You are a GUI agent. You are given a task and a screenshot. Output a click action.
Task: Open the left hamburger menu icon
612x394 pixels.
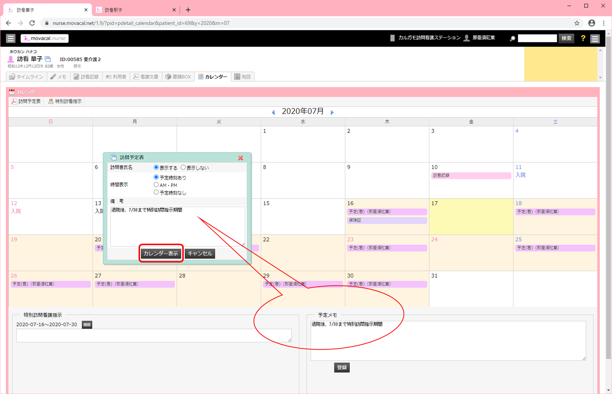tap(10, 38)
